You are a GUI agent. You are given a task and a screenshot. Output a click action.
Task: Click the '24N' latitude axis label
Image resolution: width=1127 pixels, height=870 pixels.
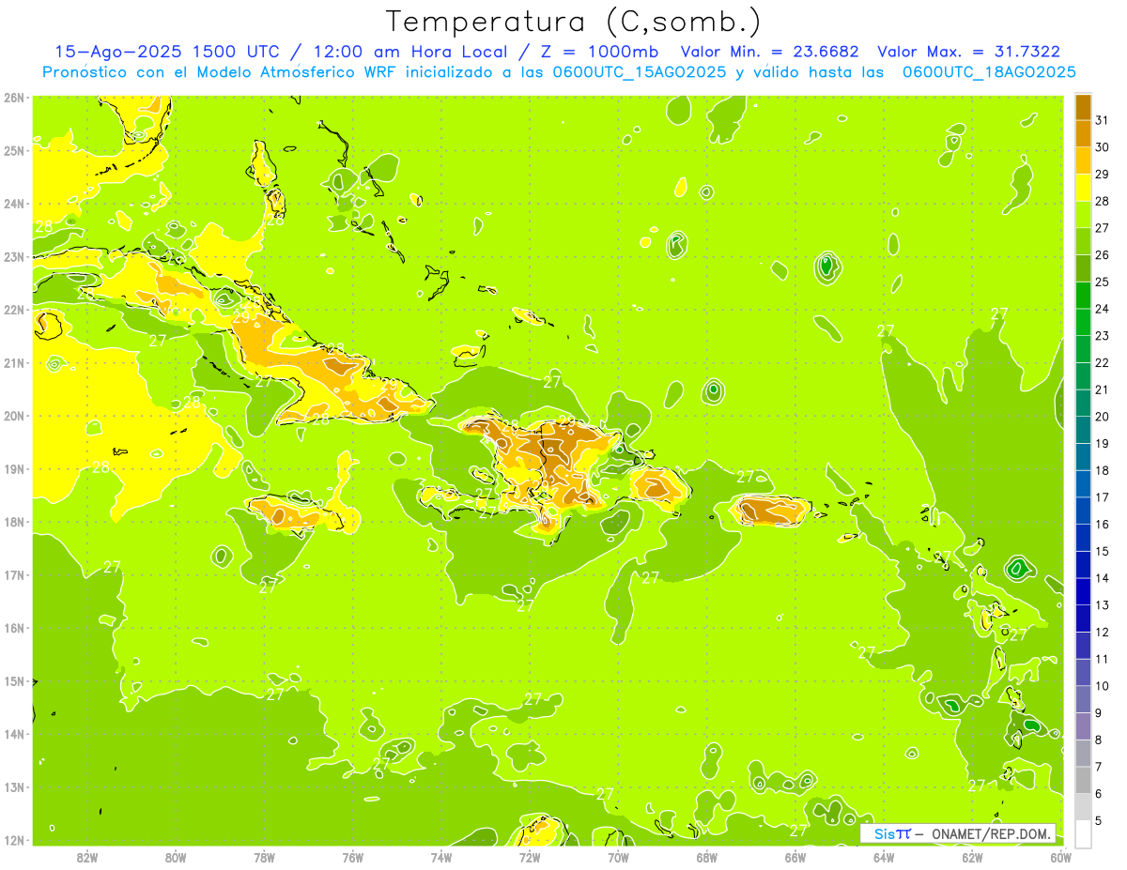coord(14,204)
